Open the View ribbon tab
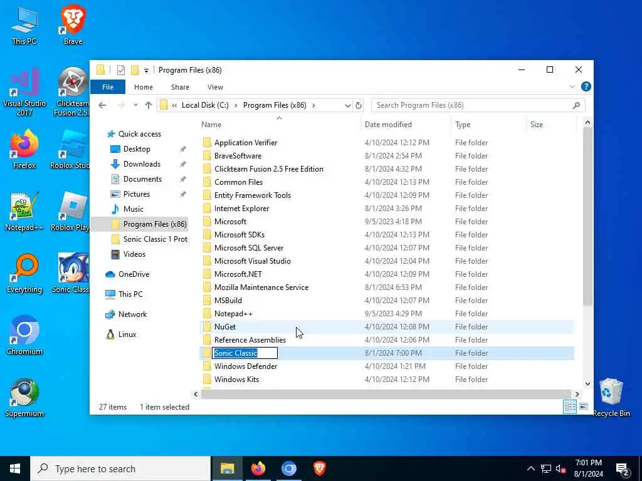This screenshot has height=481, width=642. (216, 86)
